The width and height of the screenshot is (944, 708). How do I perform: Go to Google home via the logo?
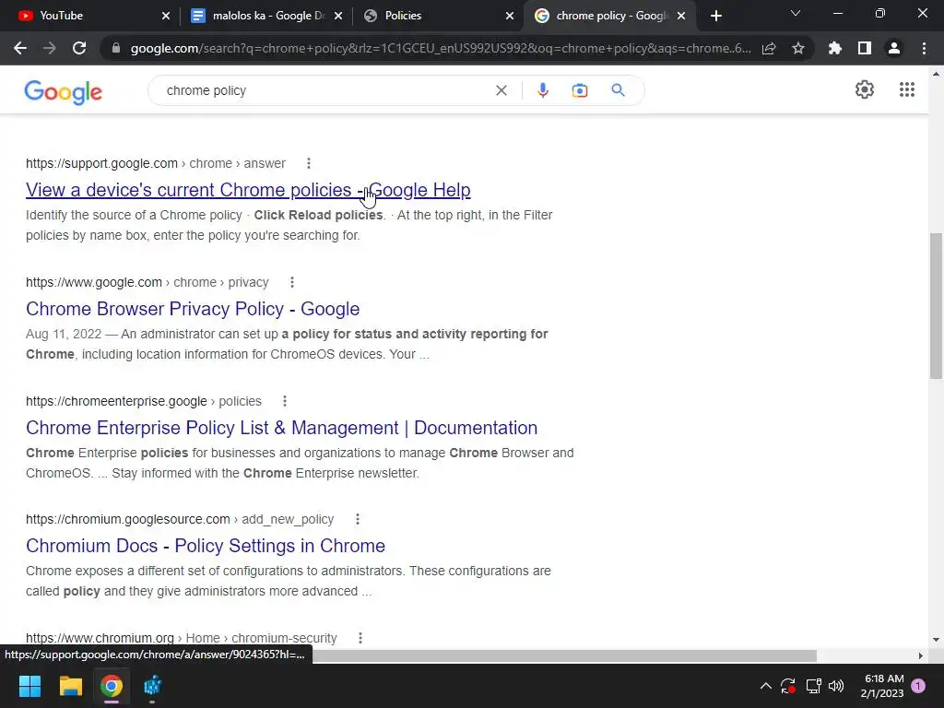(64, 92)
